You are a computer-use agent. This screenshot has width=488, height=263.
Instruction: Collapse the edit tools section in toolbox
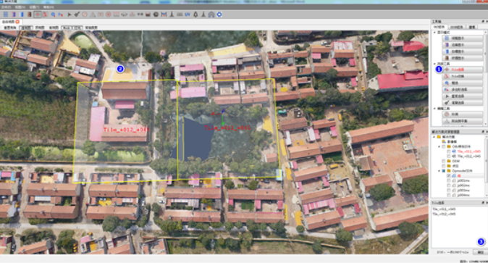coord(434,109)
